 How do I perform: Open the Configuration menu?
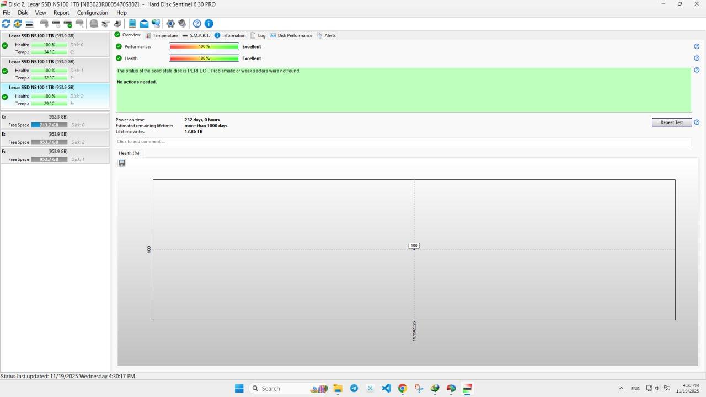point(92,13)
